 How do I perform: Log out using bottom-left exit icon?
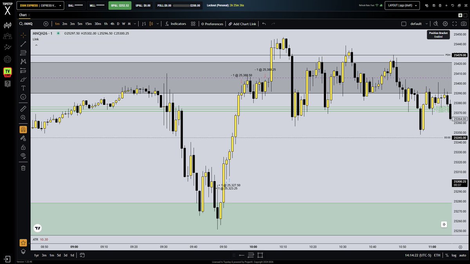pos(7,259)
